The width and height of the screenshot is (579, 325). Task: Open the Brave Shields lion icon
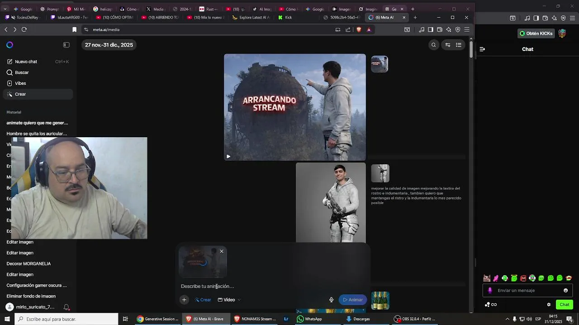[359, 29]
